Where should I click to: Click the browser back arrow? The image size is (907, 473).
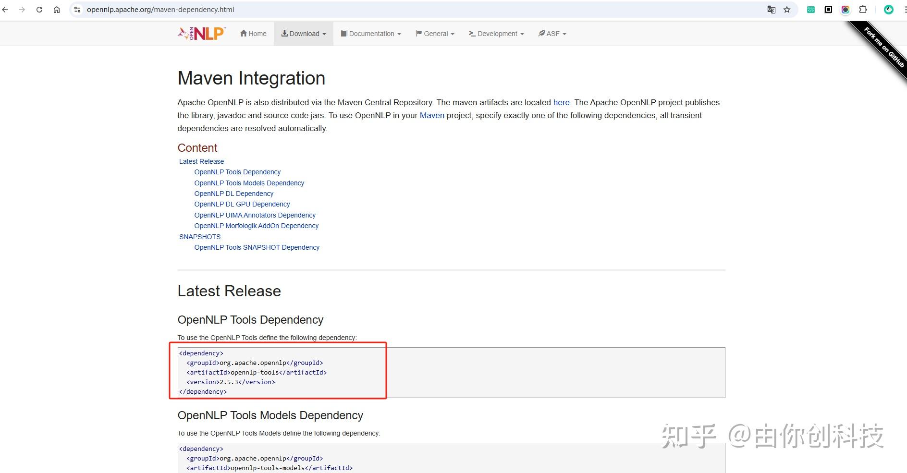5,10
